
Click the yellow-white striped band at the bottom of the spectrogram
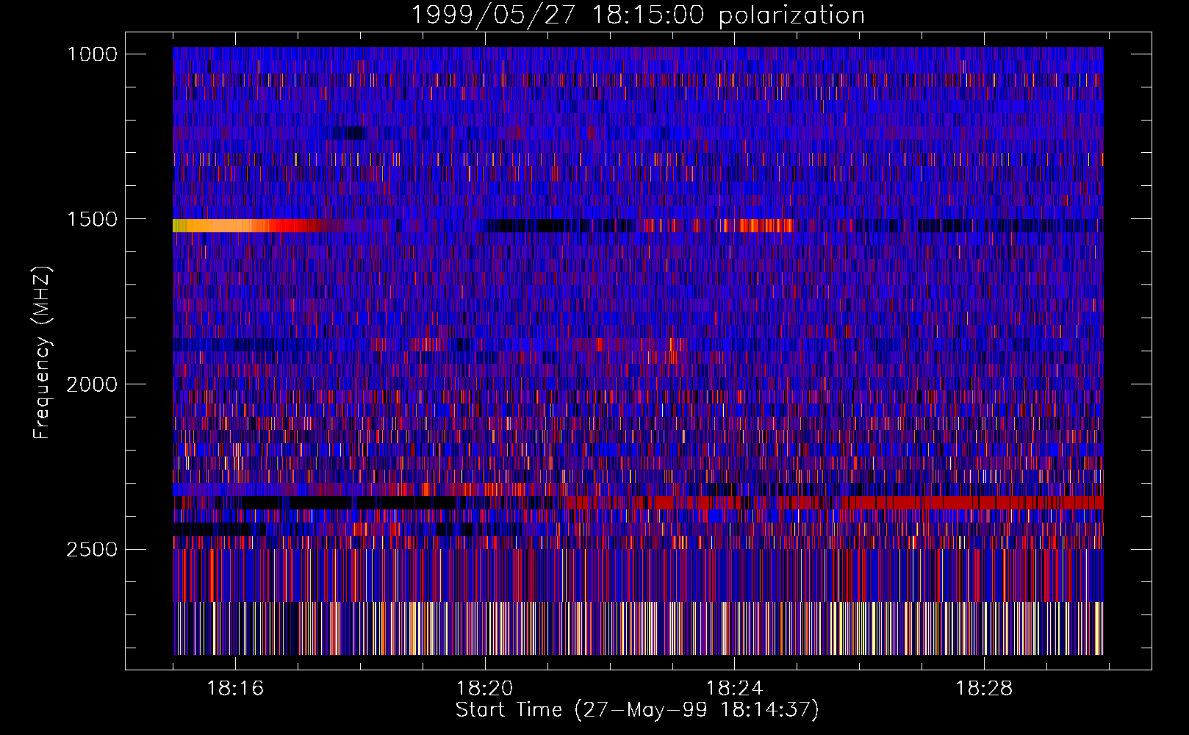click(x=638, y=628)
